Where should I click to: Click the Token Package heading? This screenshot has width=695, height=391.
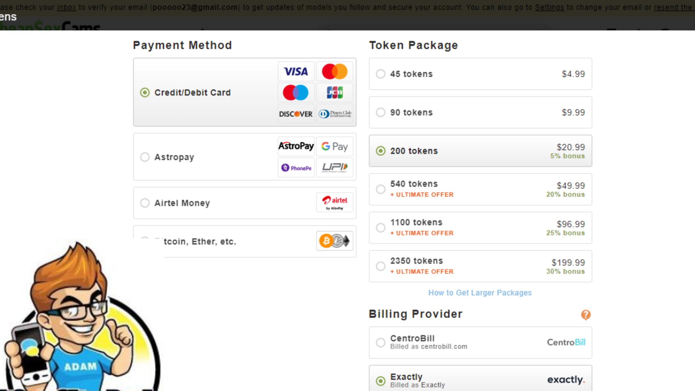413,45
